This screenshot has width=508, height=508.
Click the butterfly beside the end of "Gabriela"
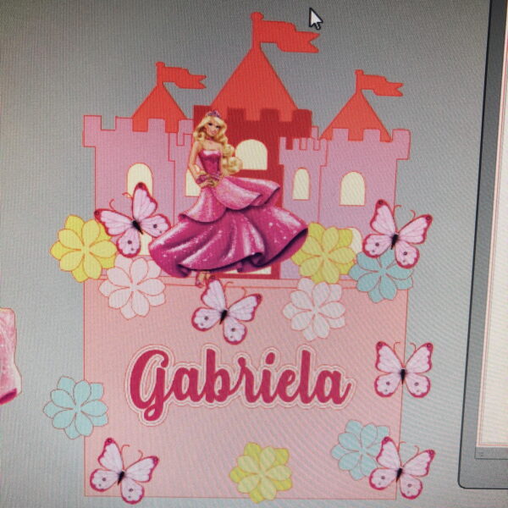[x=404, y=369]
